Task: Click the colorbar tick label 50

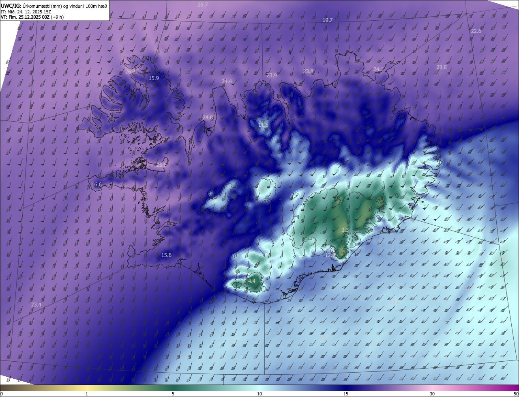Action: (x=516, y=394)
